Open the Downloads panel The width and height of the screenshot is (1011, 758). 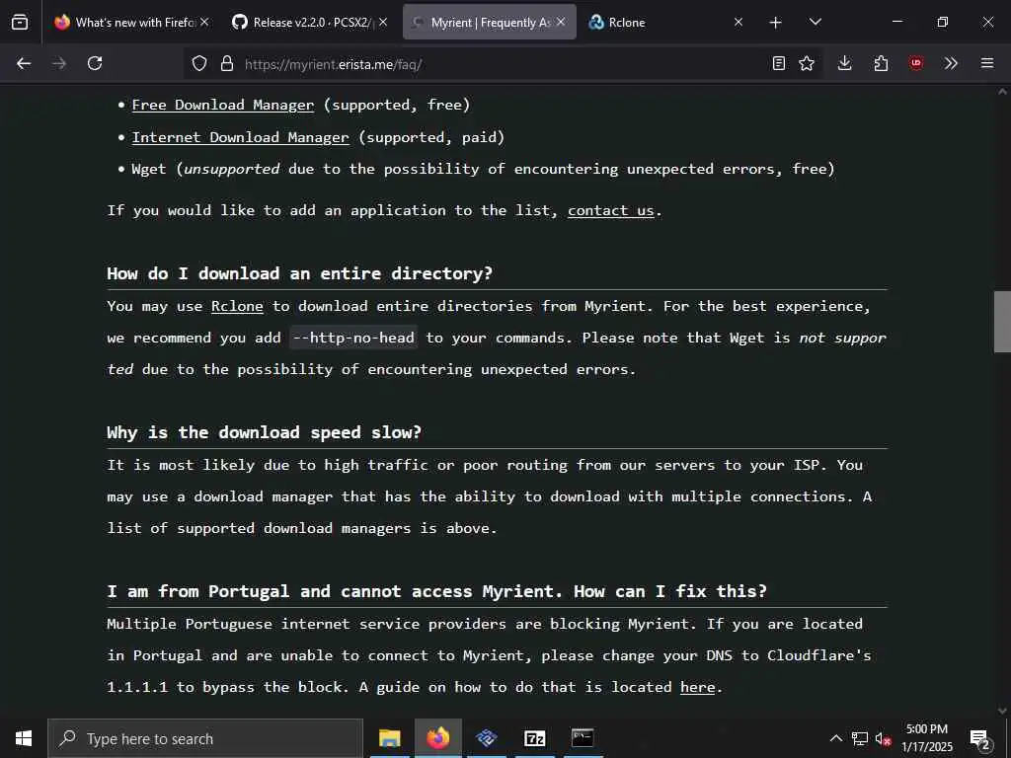(845, 63)
